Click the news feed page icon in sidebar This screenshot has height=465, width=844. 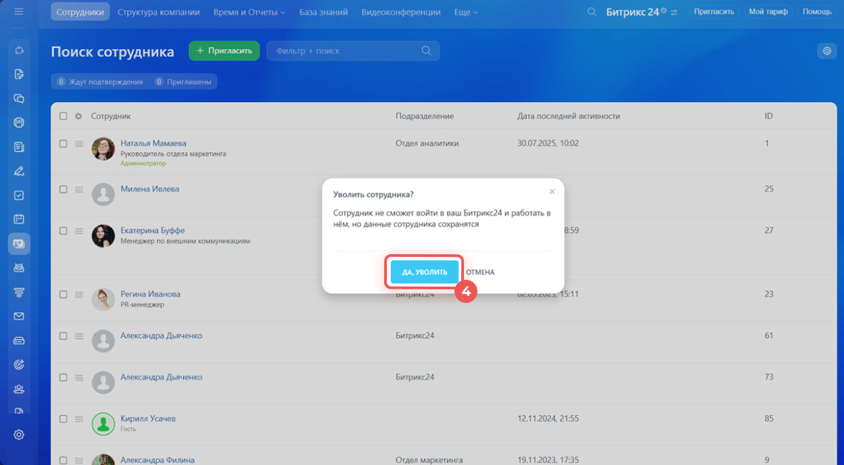click(x=19, y=147)
